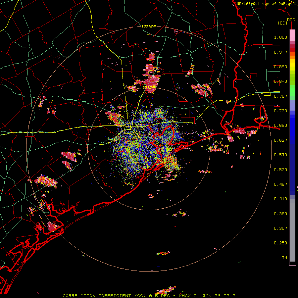Viewport: 298px width, 298px height.
Task: Select the 0.627 scale value
Action: pos(280,140)
